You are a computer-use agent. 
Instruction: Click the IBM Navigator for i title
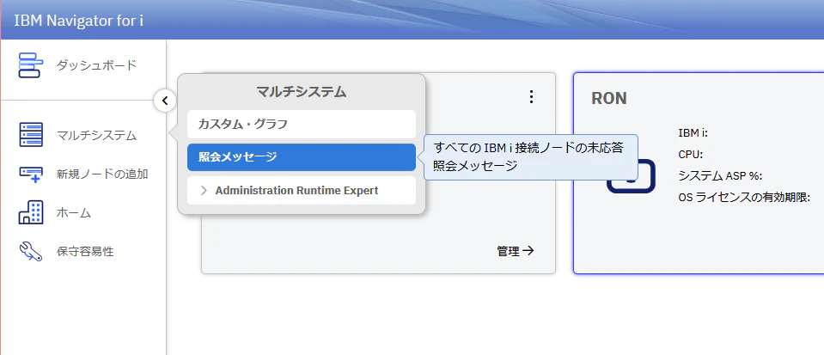(79, 21)
